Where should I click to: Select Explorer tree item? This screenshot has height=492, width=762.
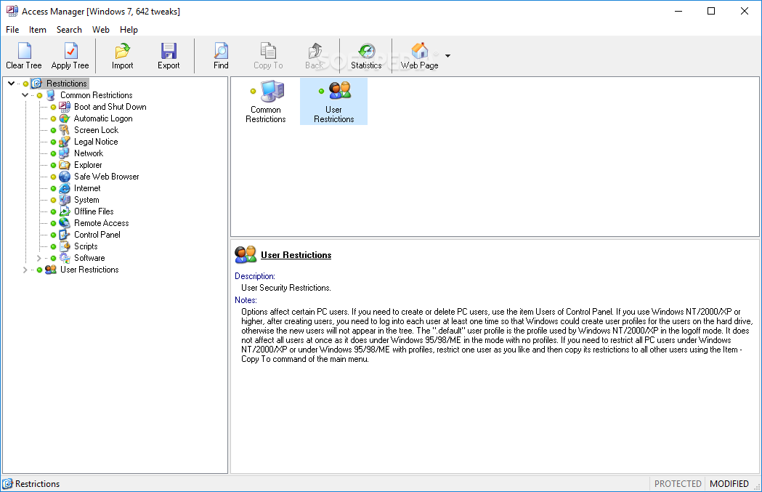(88, 165)
